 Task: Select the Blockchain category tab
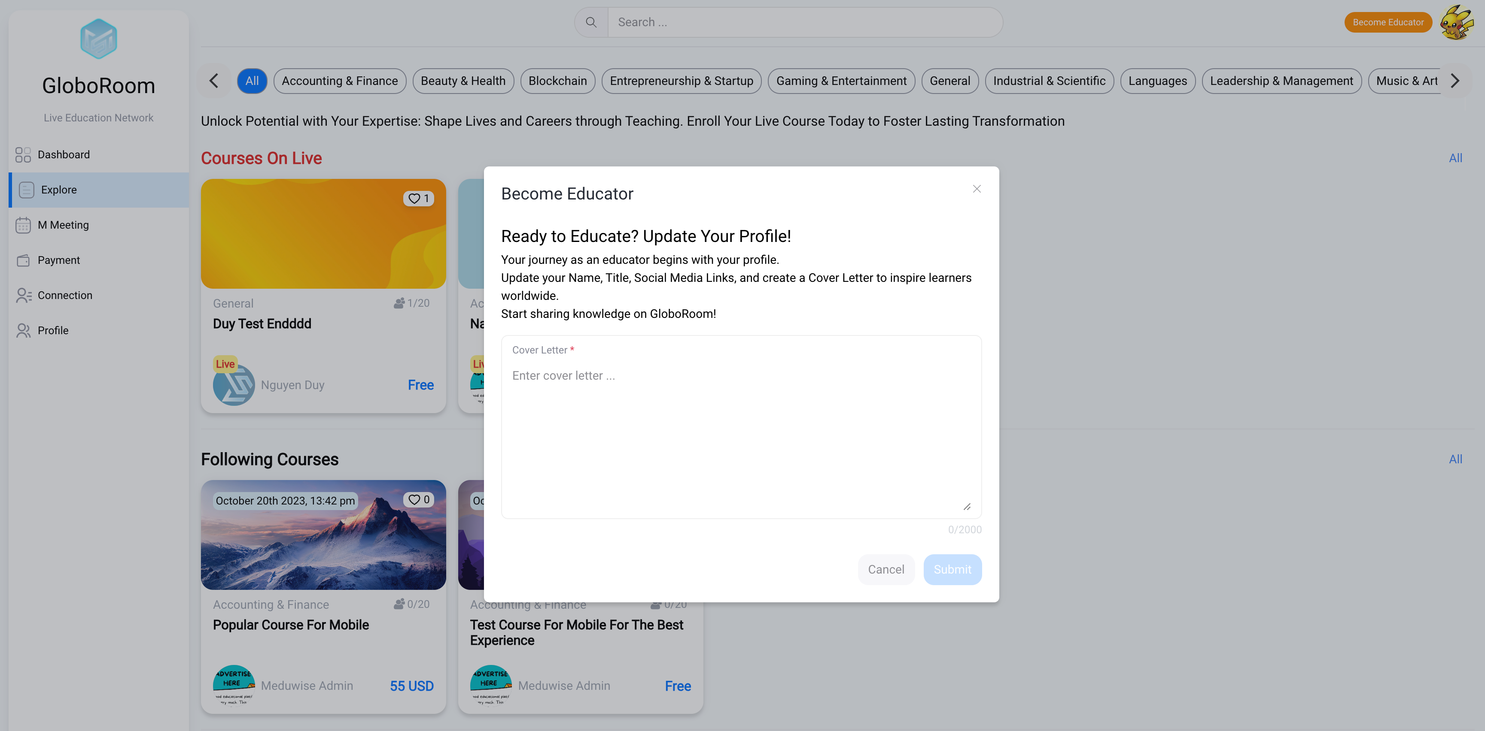click(x=557, y=81)
